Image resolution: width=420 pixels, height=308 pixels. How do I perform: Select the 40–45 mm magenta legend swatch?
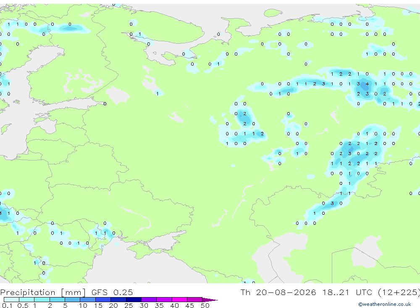(179, 300)
